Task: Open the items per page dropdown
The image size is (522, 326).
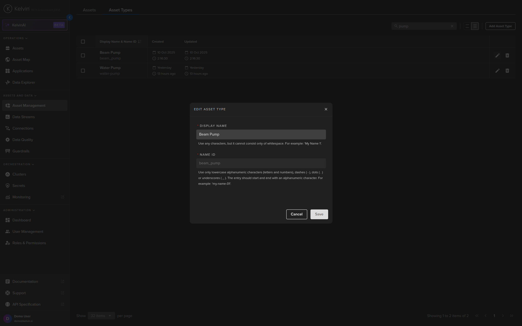Action: coord(101,316)
